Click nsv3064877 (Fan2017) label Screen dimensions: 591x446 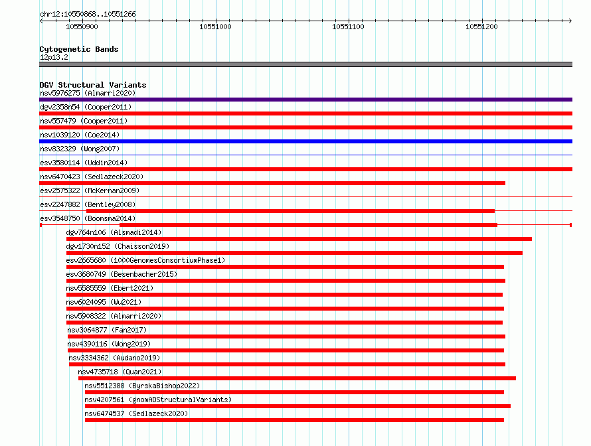coord(107,330)
